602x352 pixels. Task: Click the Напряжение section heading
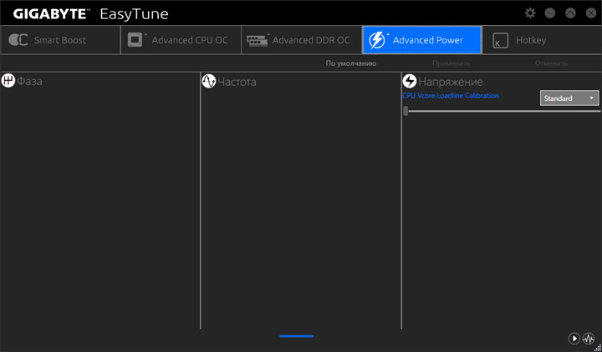point(451,82)
